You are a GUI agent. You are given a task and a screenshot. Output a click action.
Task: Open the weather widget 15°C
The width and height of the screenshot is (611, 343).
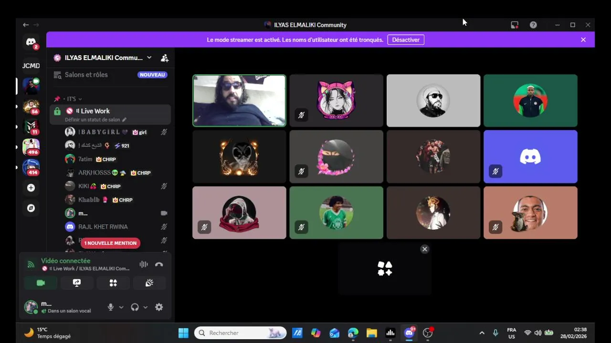(x=48, y=333)
